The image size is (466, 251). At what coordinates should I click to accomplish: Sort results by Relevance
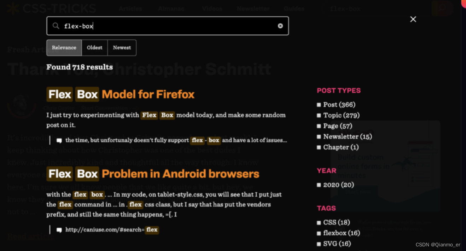[x=64, y=48]
